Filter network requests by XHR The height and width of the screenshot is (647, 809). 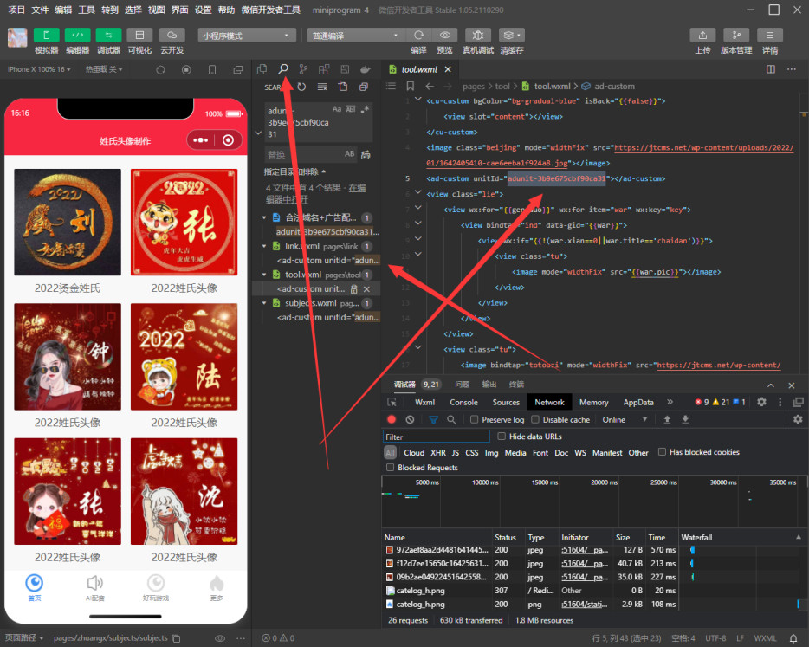pyautogui.click(x=438, y=452)
